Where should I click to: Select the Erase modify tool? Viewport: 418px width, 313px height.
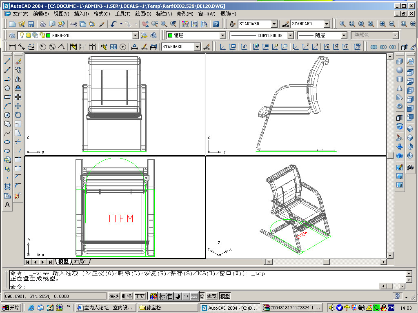(x=18, y=62)
